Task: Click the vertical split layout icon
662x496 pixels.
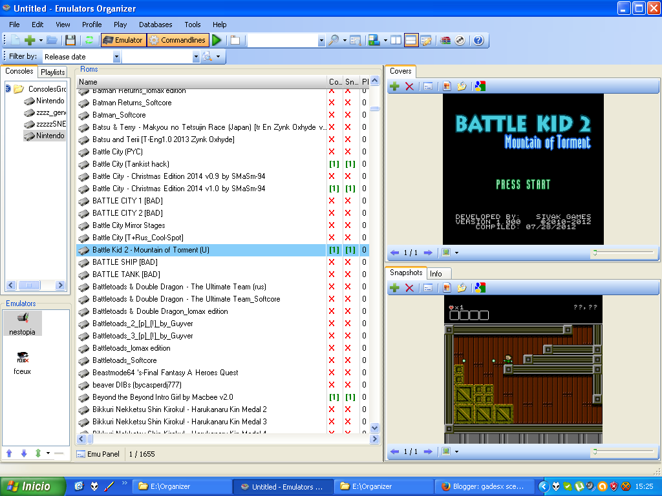Action: pos(396,41)
